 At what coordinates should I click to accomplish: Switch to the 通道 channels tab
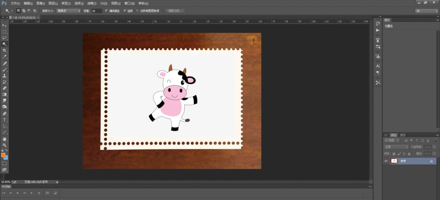[x=403, y=135]
